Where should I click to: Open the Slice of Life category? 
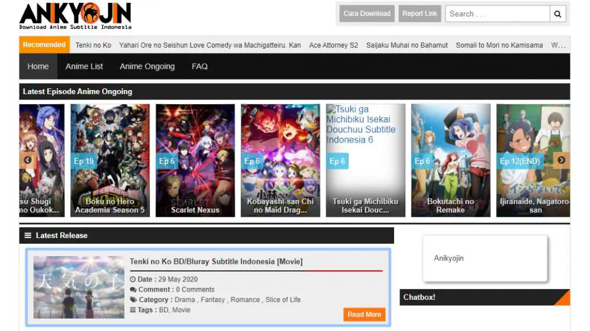[x=283, y=300]
